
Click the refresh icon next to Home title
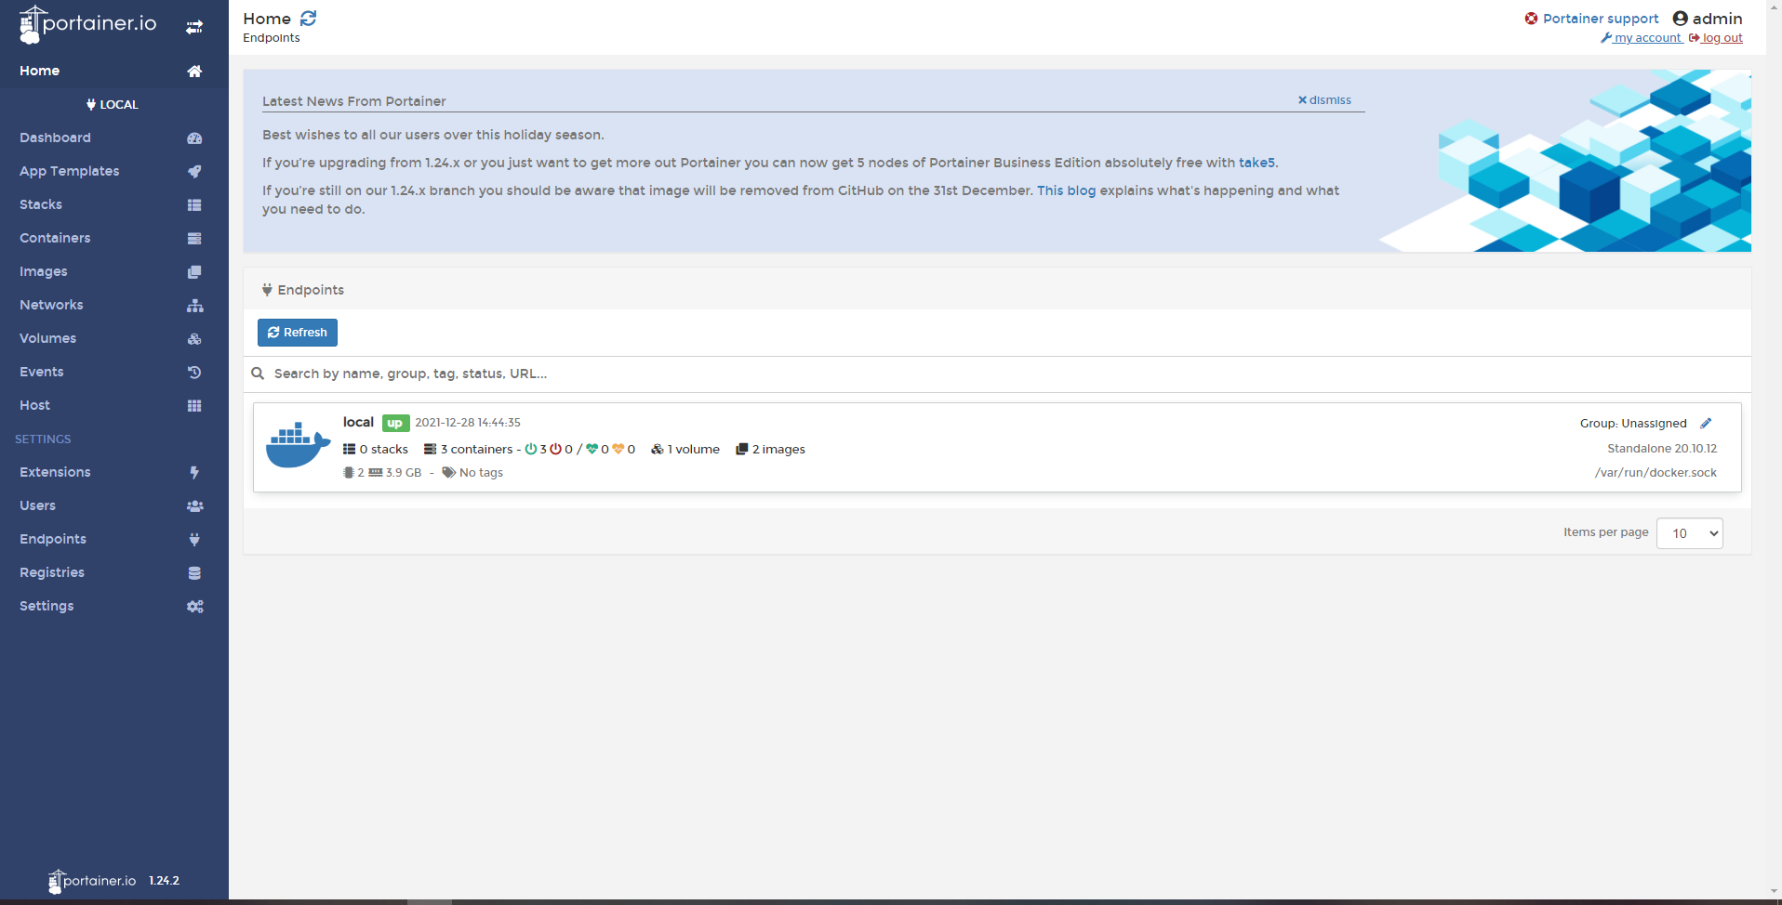point(308,19)
